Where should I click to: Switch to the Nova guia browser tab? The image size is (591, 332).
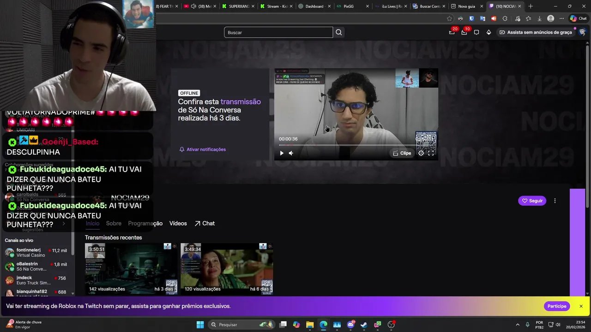click(x=467, y=6)
